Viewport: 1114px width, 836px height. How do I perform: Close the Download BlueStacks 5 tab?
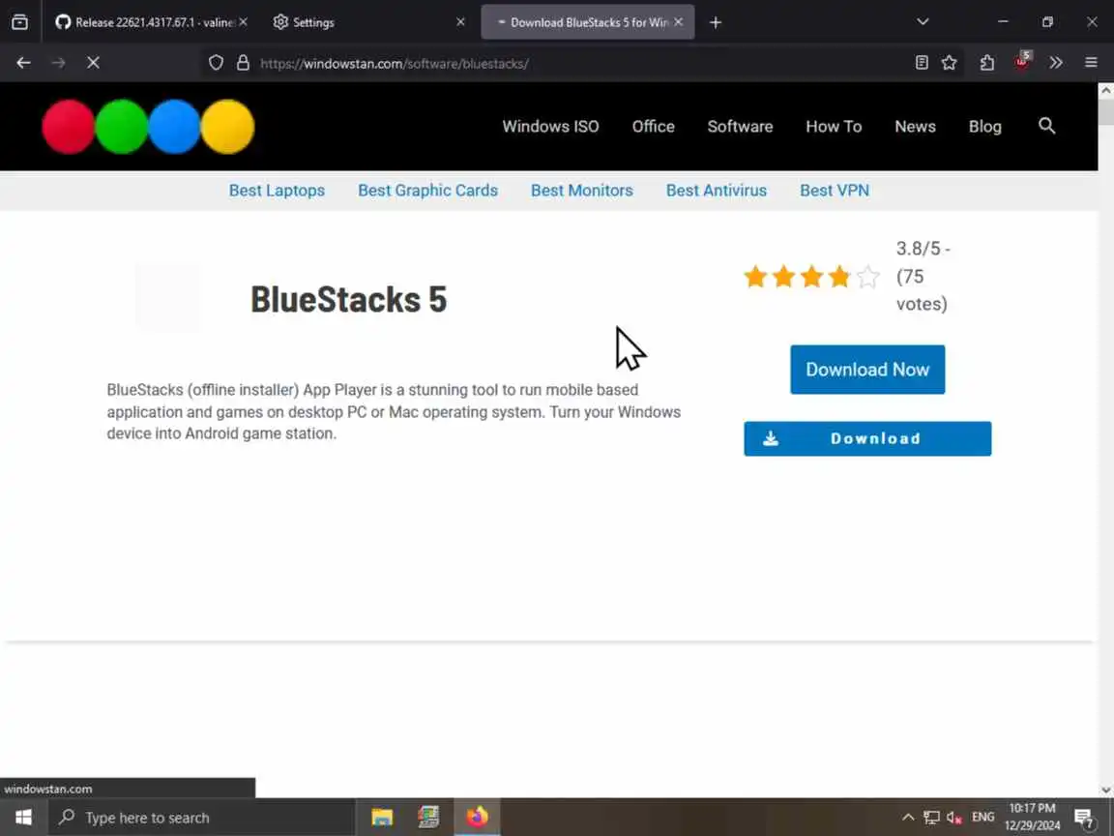(679, 22)
